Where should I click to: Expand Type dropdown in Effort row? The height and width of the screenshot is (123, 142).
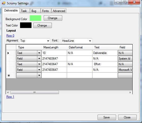click(39, 64)
